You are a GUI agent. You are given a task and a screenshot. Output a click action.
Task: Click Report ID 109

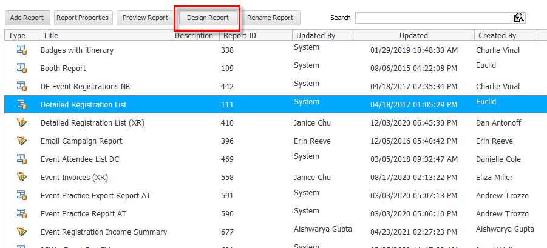click(x=227, y=69)
